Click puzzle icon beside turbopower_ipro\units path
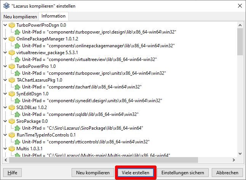 pos(18,73)
